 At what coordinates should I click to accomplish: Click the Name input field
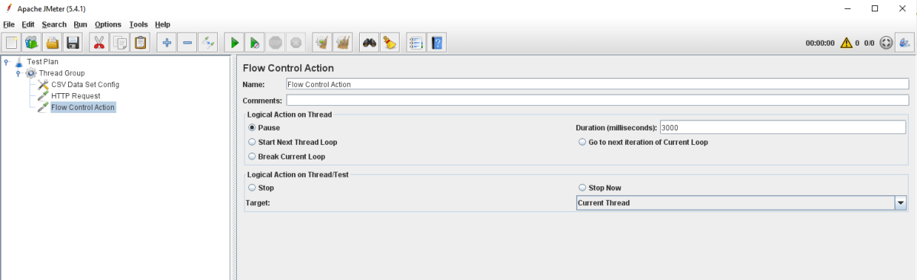[x=598, y=85]
